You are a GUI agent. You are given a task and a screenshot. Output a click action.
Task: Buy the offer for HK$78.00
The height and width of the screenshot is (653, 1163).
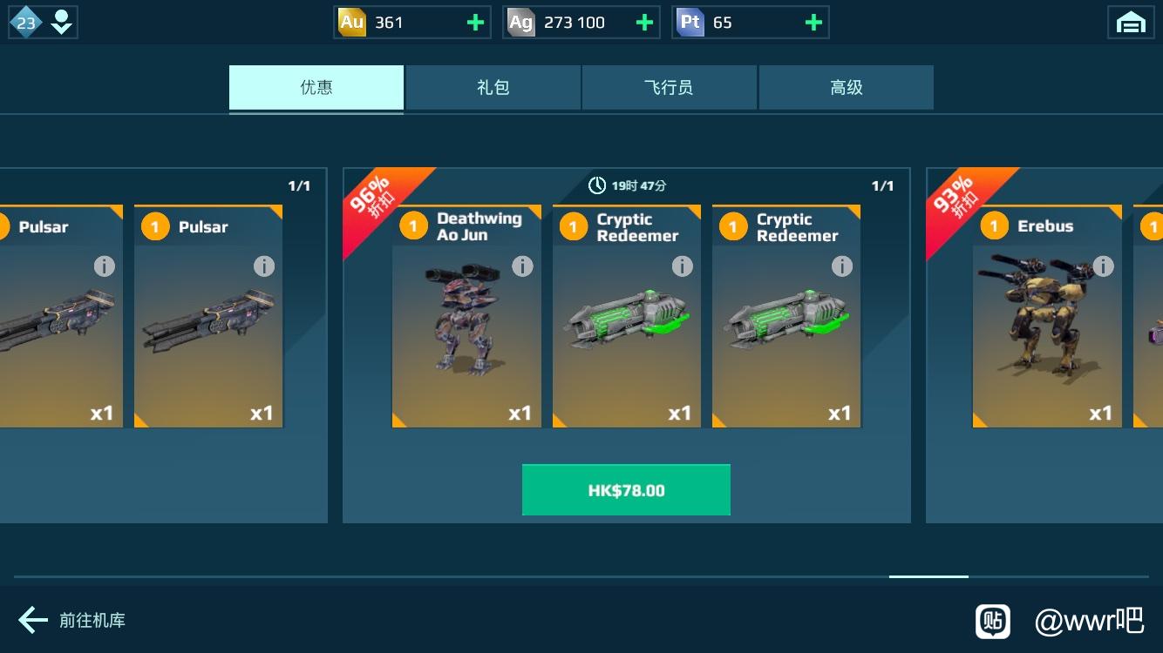pos(626,490)
